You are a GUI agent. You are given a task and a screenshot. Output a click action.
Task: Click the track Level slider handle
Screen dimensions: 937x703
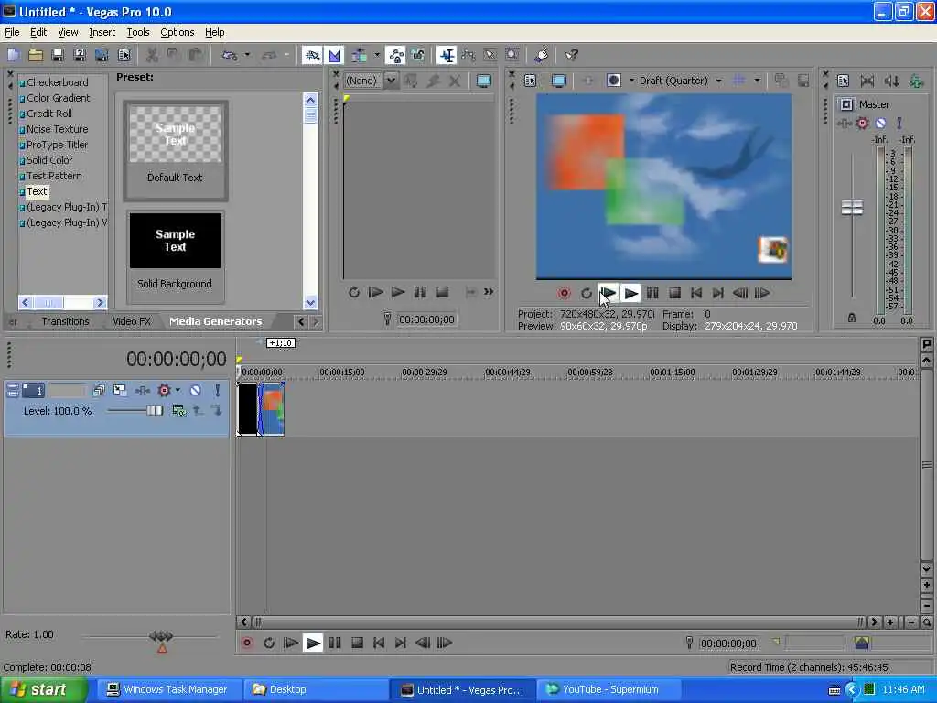coord(155,411)
